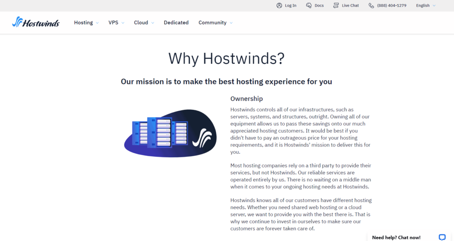Click the phone handset icon
This screenshot has width=454, height=241.
(x=371, y=5)
